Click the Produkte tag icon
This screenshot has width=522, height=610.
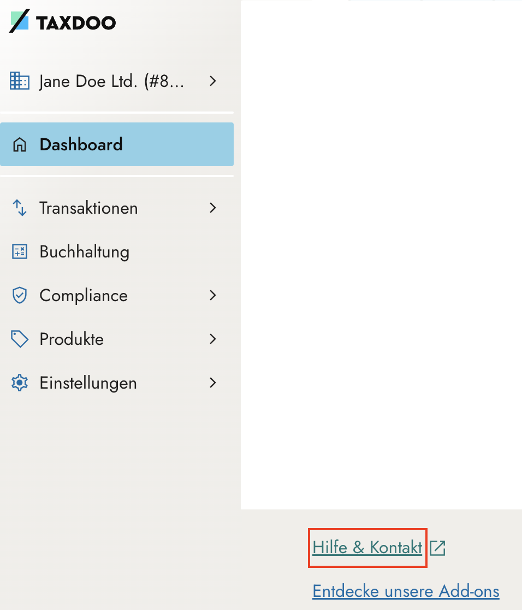tap(20, 339)
